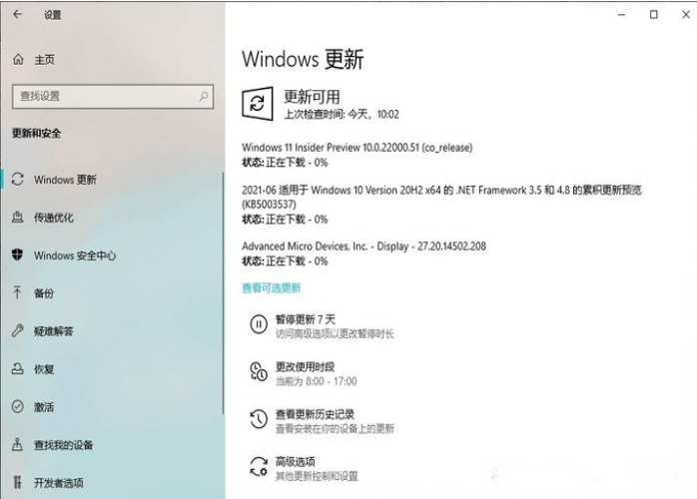This screenshot has width=697, height=499.
Task: Close the Settings window
Action: tap(686, 15)
